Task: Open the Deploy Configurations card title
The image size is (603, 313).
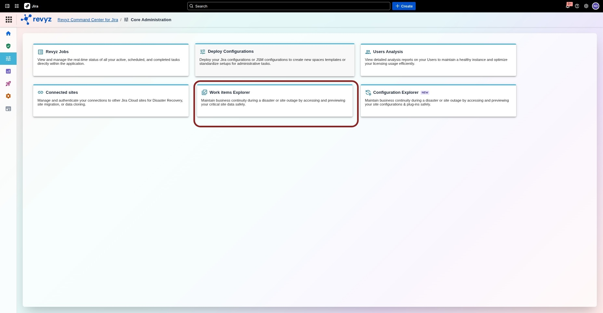Action: [x=231, y=51]
